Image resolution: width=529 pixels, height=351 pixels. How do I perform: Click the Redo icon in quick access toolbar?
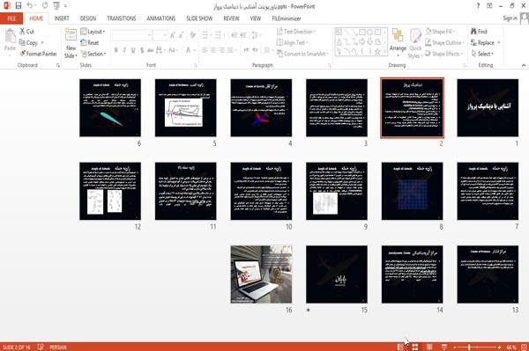point(45,5)
